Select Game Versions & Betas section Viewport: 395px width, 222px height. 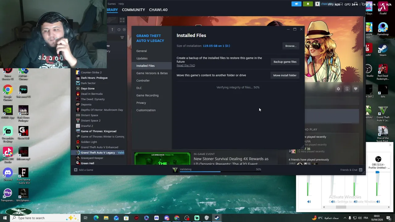click(x=152, y=73)
